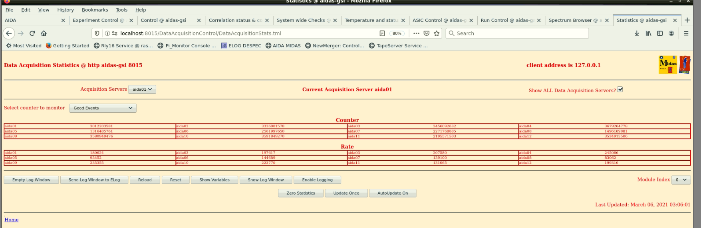Click the Update Once button
The image size is (701, 228).
tap(346, 193)
